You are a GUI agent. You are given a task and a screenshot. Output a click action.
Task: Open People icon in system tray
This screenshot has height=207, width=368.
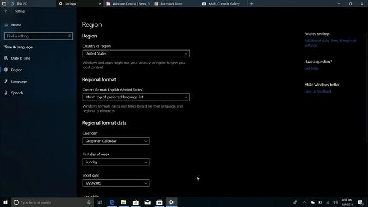click(295, 202)
